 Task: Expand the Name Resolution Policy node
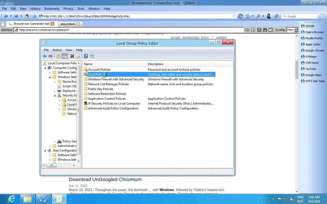55,82
